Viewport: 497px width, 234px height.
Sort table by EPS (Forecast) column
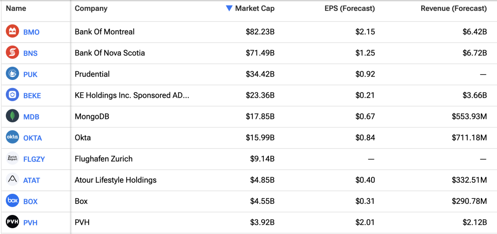(x=350, y=8)
